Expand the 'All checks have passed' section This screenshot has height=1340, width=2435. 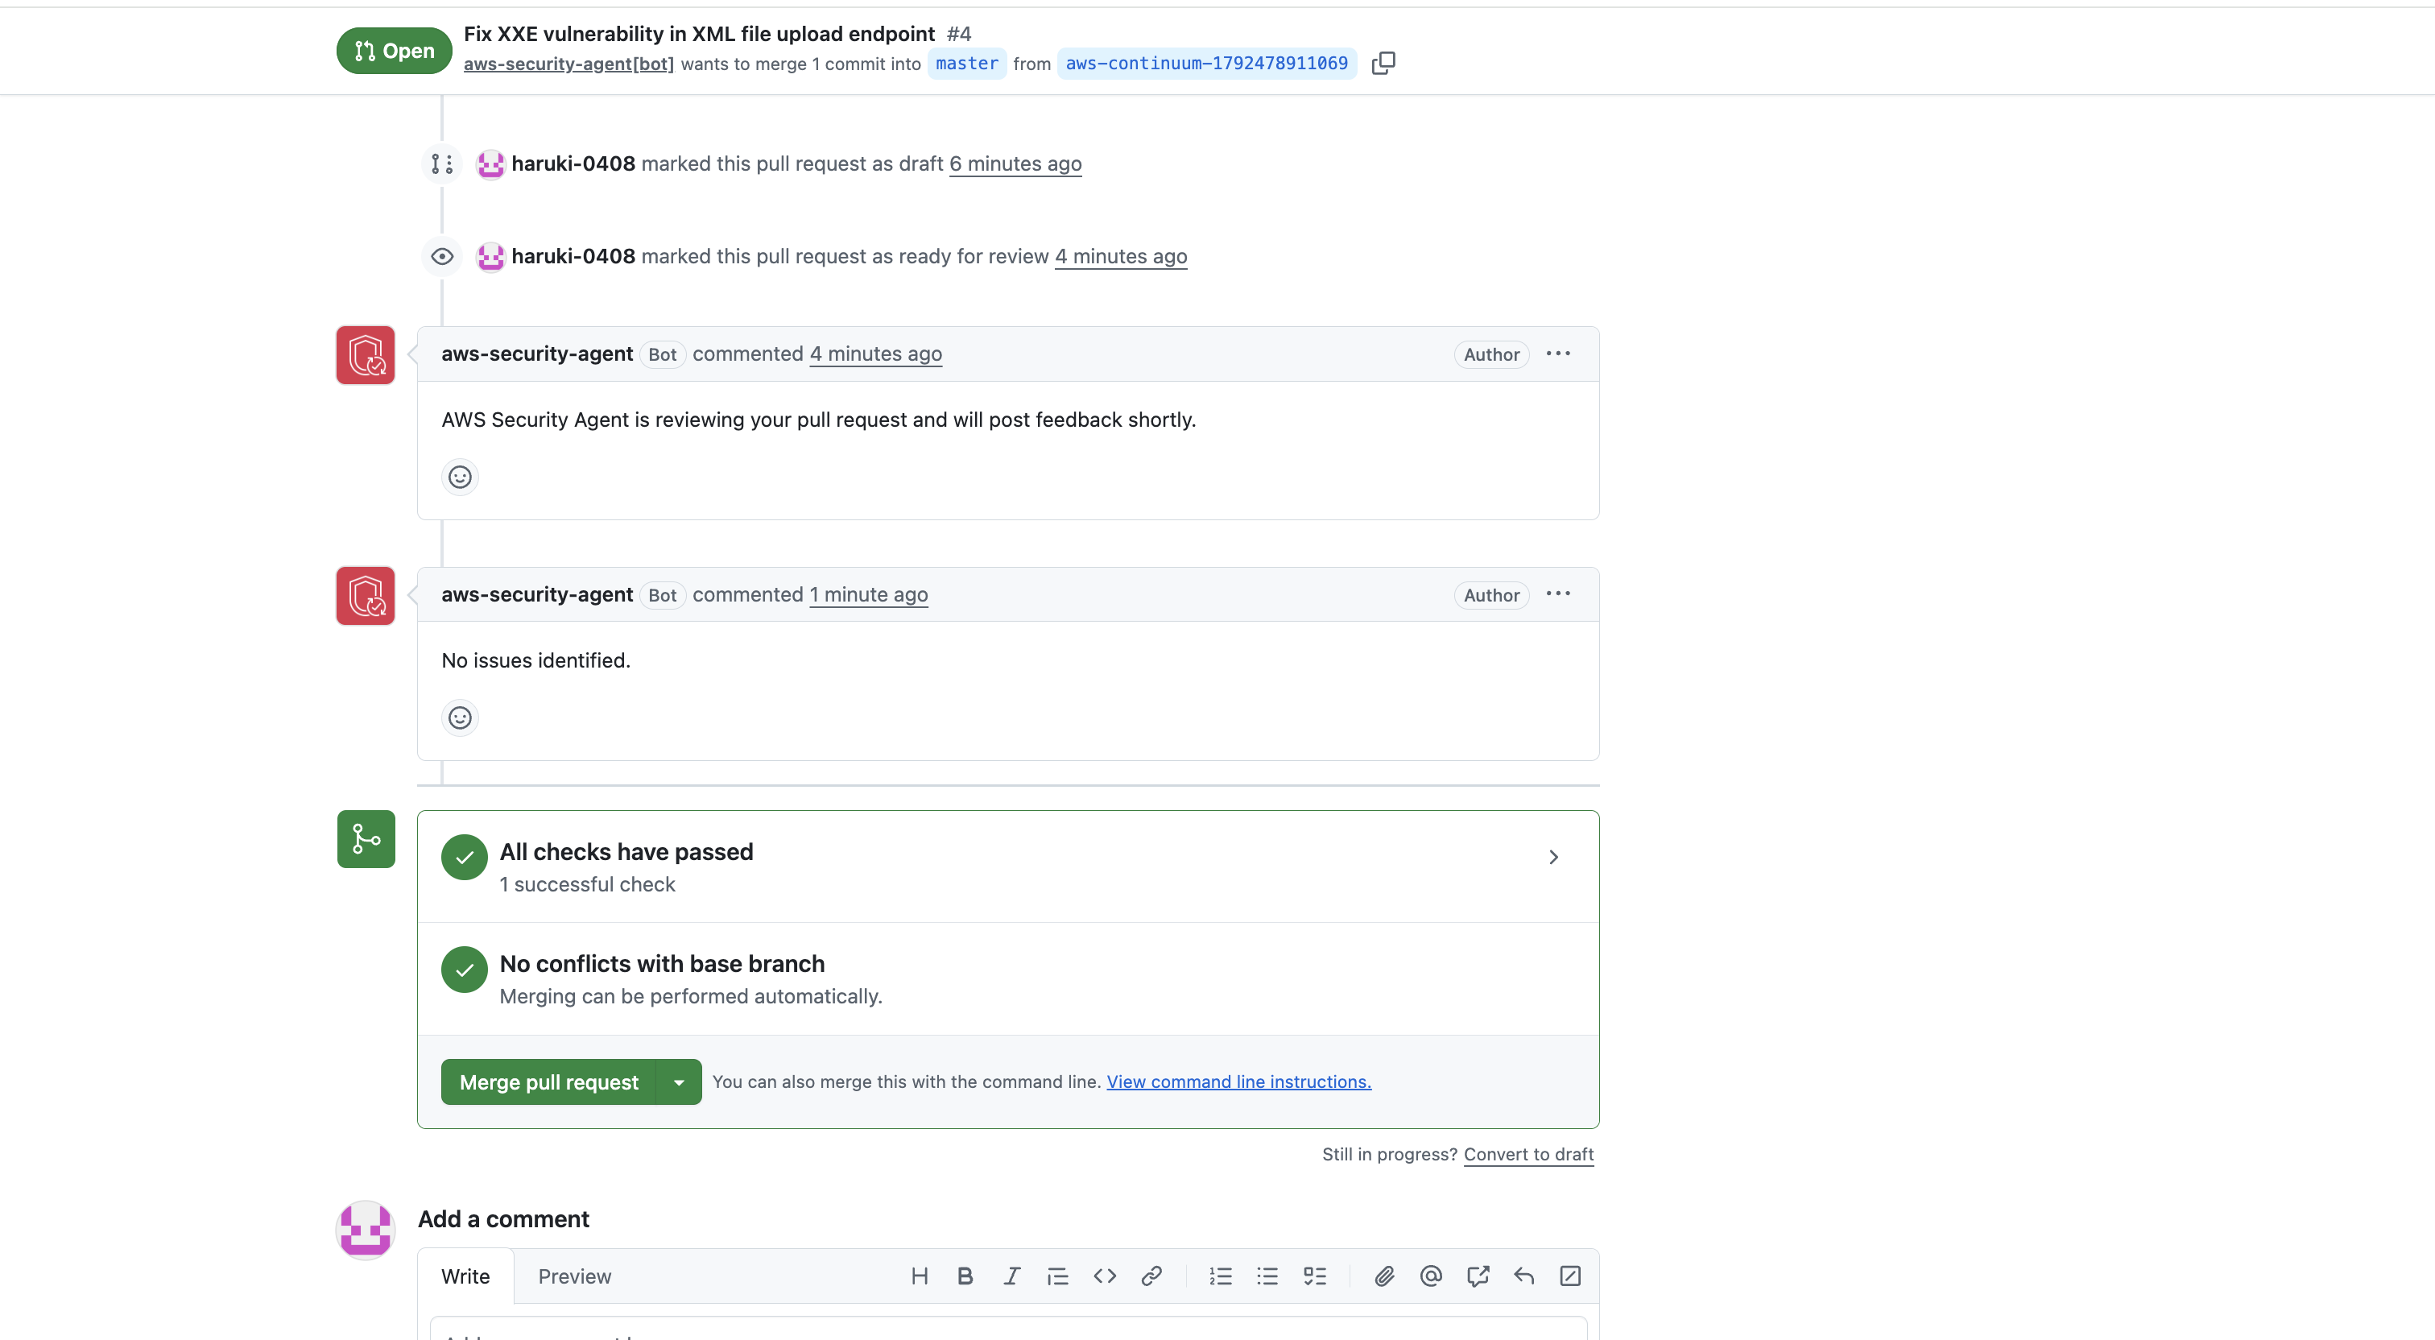1553,857
